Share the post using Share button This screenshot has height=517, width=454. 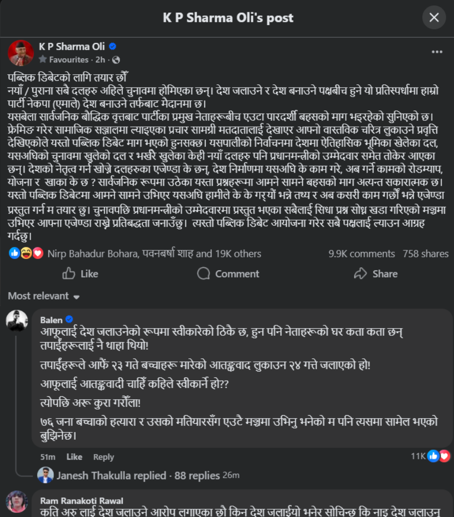[x=376, y=274]
